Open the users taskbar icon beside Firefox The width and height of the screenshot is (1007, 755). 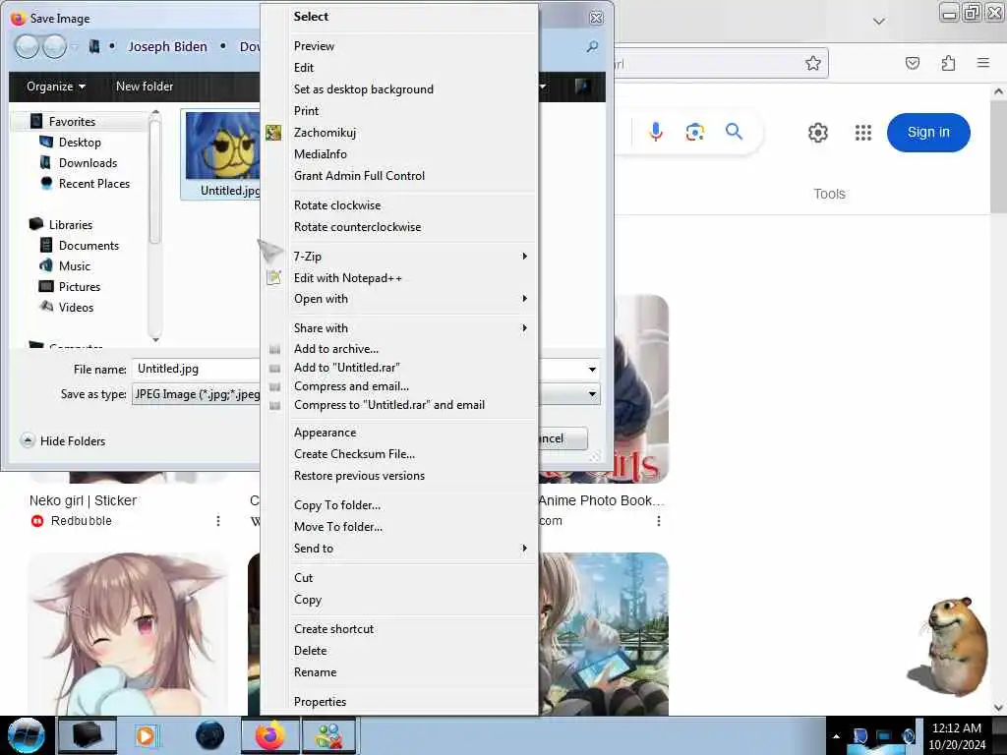328,735
